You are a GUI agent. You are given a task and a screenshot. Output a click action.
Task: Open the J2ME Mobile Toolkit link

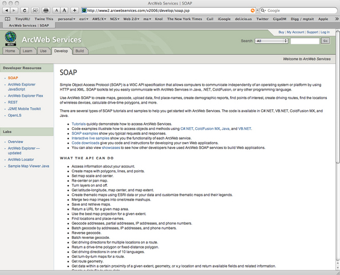tap(24, 109)
